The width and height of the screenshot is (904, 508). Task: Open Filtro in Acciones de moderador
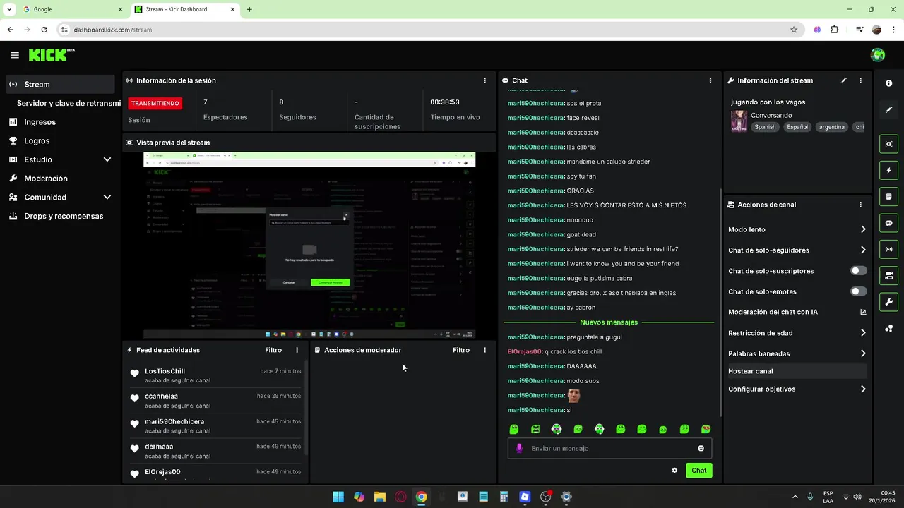461,350
